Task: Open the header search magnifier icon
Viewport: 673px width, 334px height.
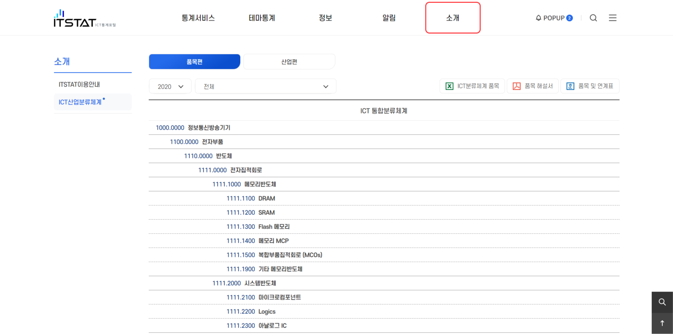Action: [x=593, y=18]
